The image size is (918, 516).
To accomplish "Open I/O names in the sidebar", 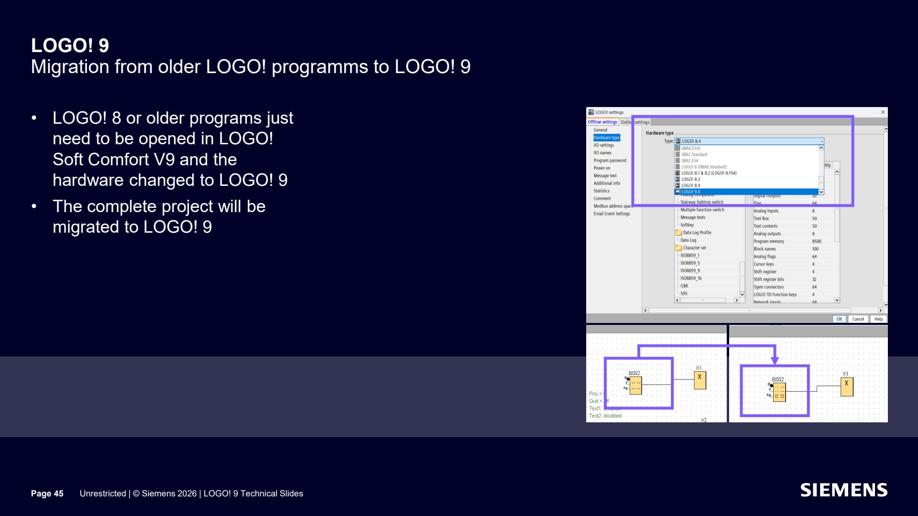I will tap(602, 153).
